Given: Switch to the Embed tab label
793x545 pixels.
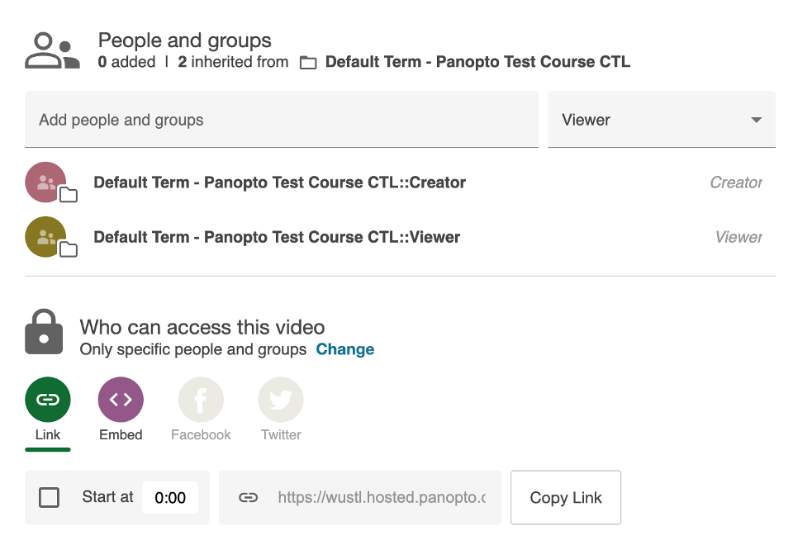Looking at the screenshot, I should click(x=121, y=435).
